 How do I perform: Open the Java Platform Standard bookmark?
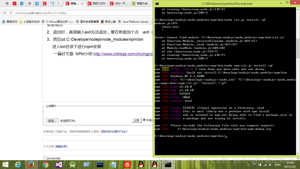coord(134,22)
